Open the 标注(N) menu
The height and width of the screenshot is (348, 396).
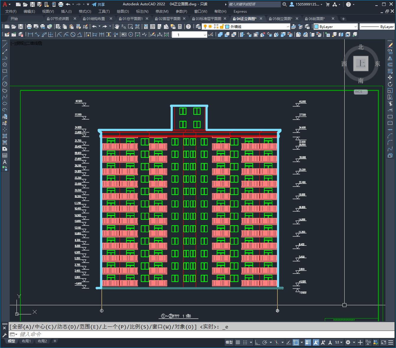[142, 11]
